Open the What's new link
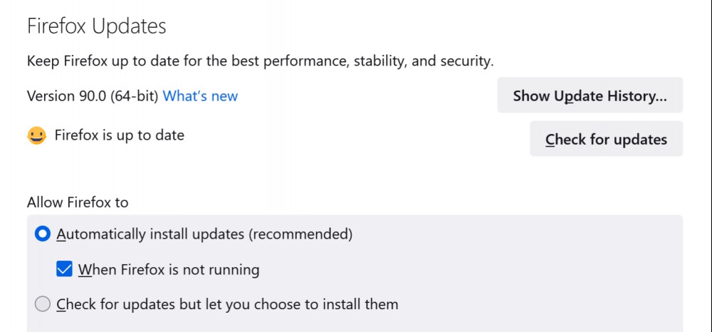Viewport: 712px width, 332px height. [200, 96]
